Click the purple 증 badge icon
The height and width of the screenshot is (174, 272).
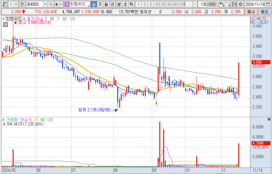(x=67, y=4)
